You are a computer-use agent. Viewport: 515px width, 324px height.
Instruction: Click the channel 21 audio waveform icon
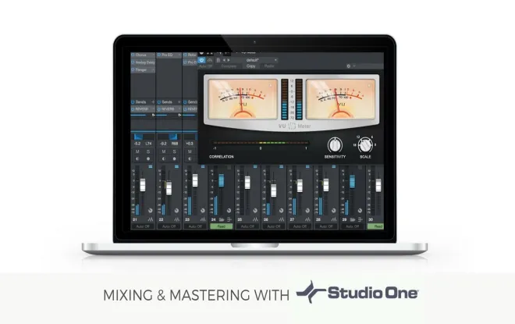(x=150, y=219)
